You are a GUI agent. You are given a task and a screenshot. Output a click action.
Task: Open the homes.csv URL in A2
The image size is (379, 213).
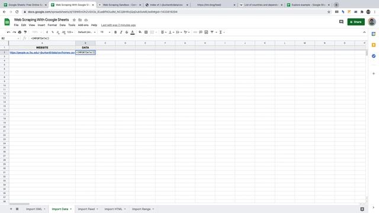[42, 53]
